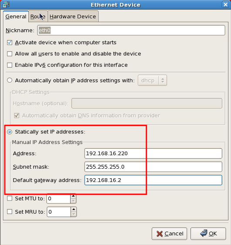The width and height of the screenshot is (231, 245).
Task: Open the Hardware Device tab
Action: [x=73, y=17]
